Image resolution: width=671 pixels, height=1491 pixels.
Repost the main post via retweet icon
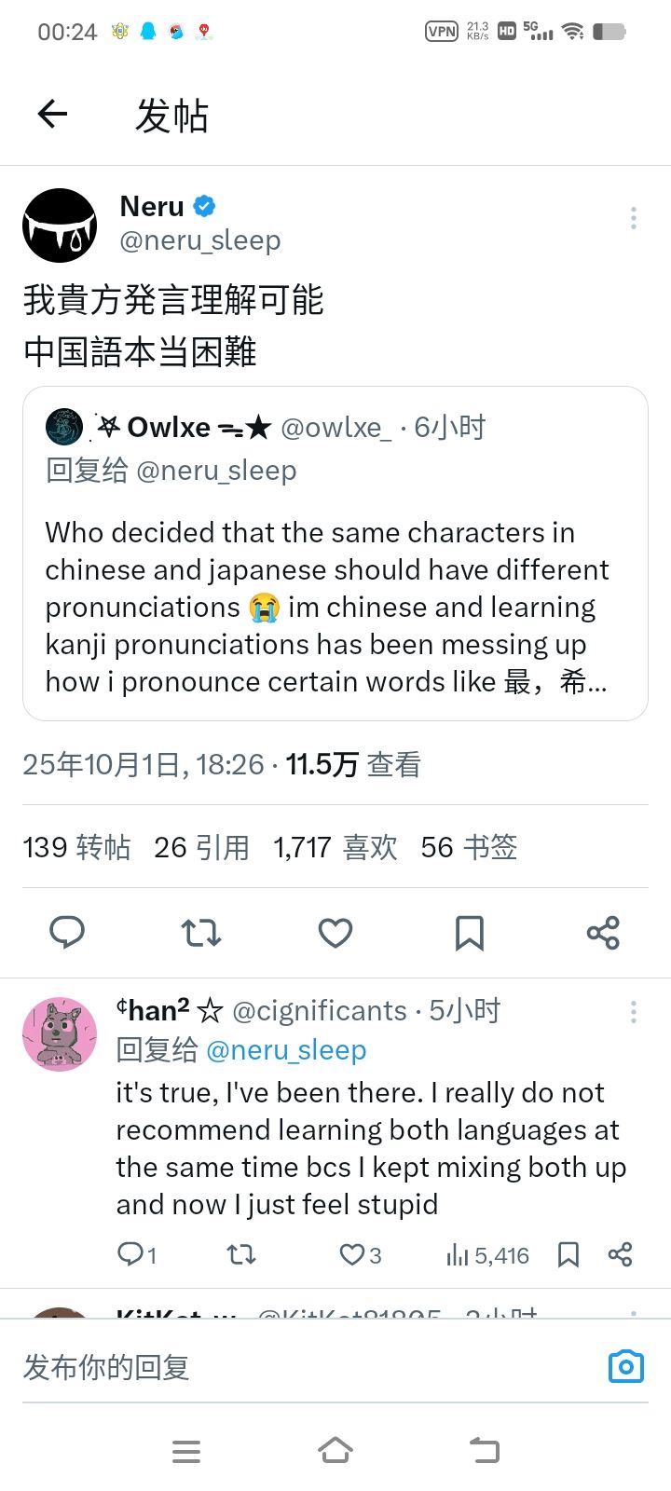coord(201,932)
